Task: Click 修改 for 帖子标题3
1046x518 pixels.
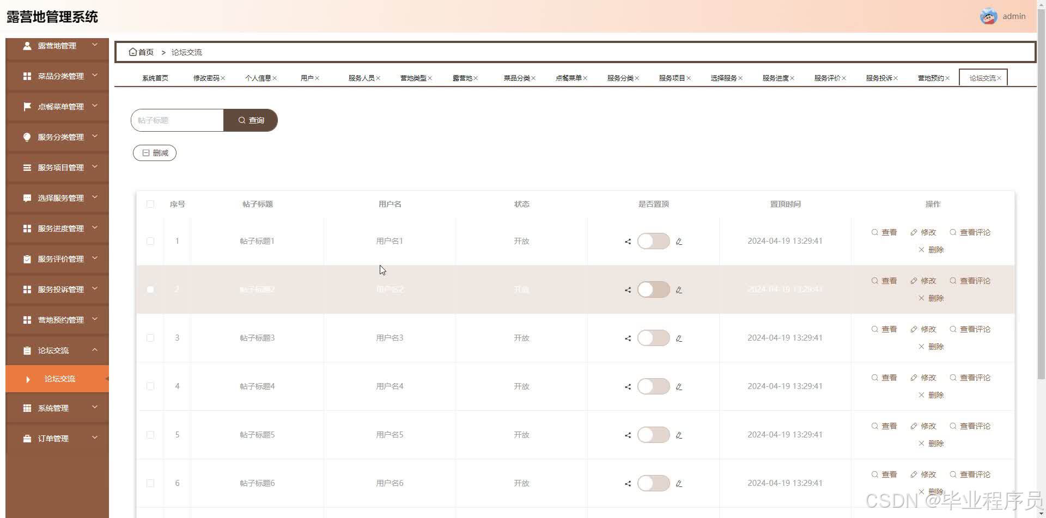Action: pos(923,329)
